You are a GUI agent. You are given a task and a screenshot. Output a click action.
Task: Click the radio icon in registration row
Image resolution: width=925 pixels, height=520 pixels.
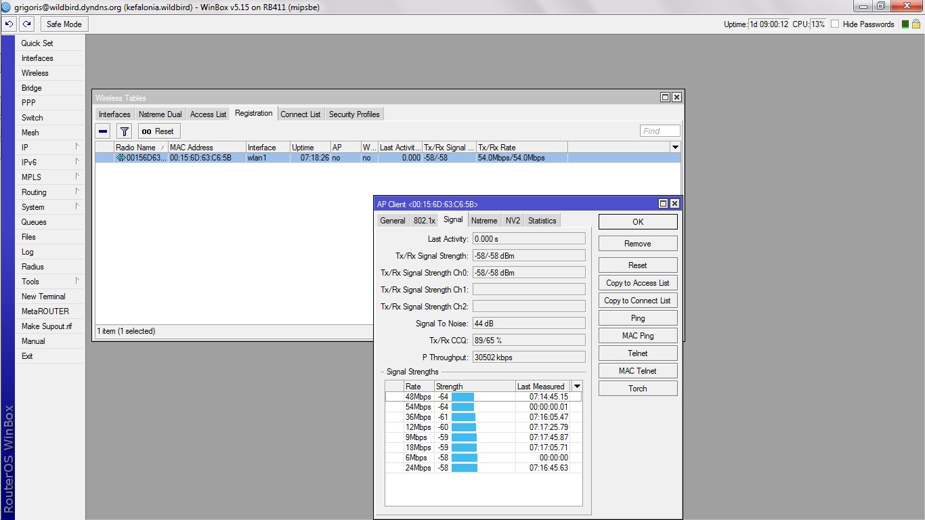click(121, 158)
